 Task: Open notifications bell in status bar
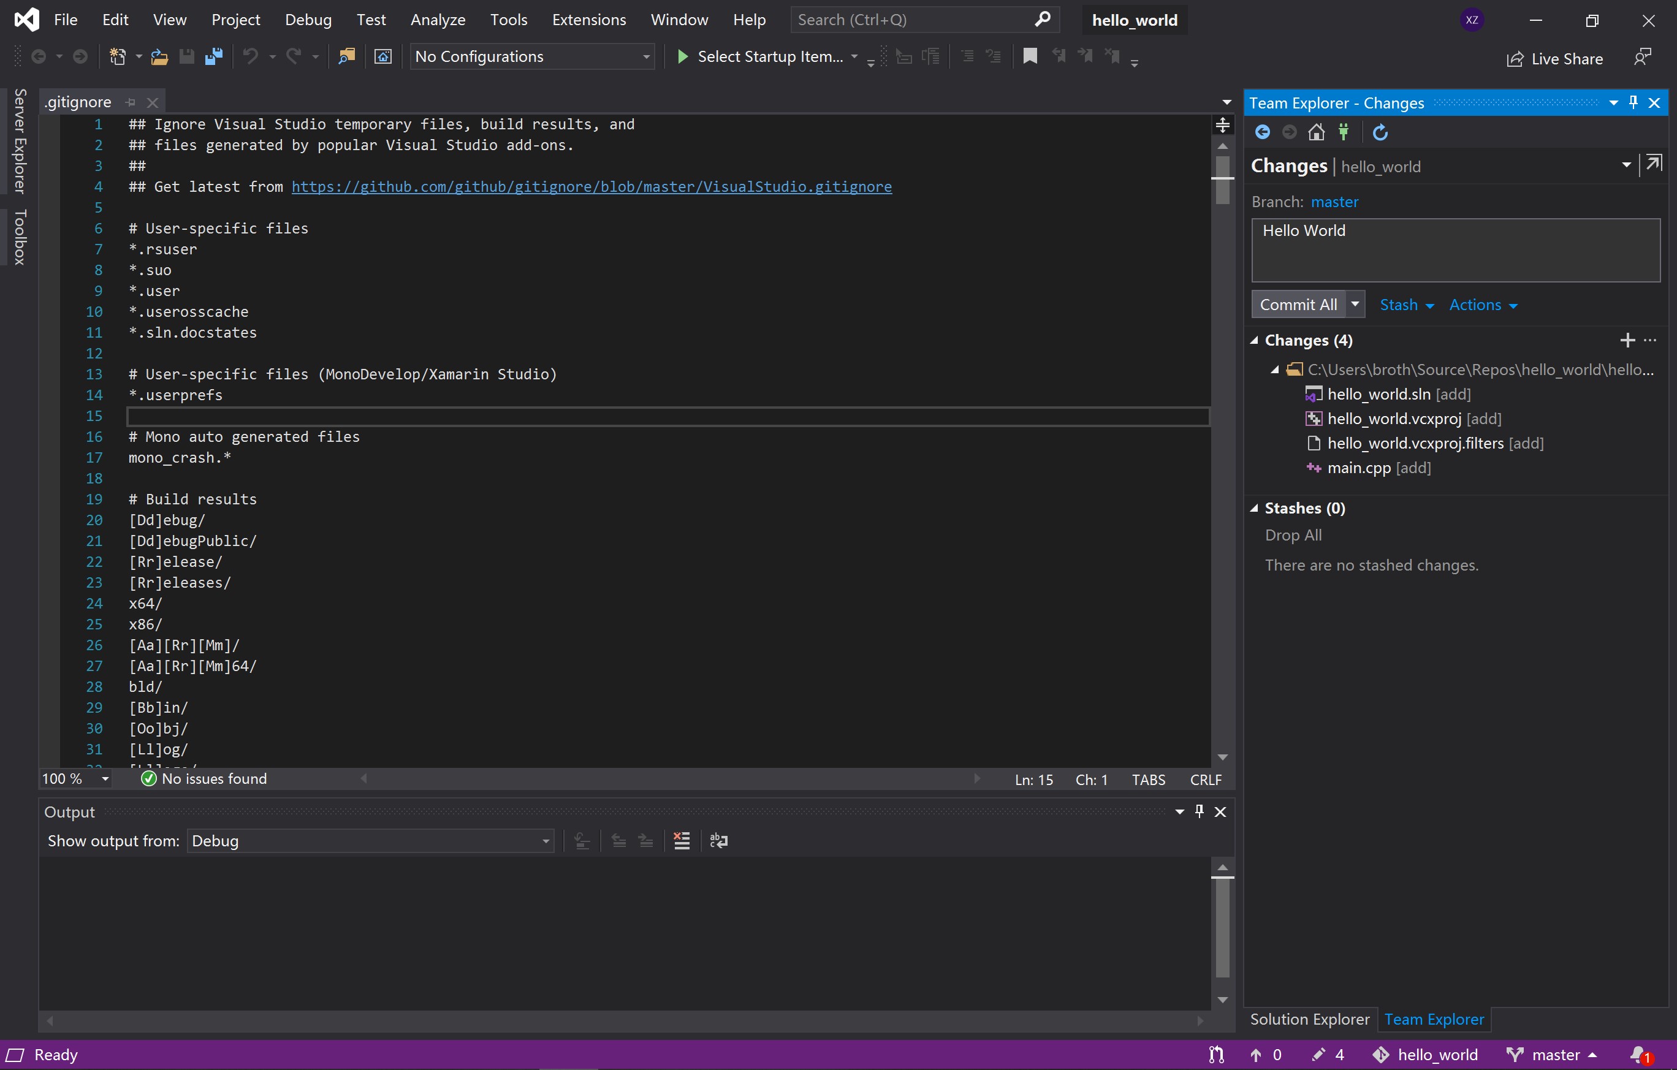1641,1055
